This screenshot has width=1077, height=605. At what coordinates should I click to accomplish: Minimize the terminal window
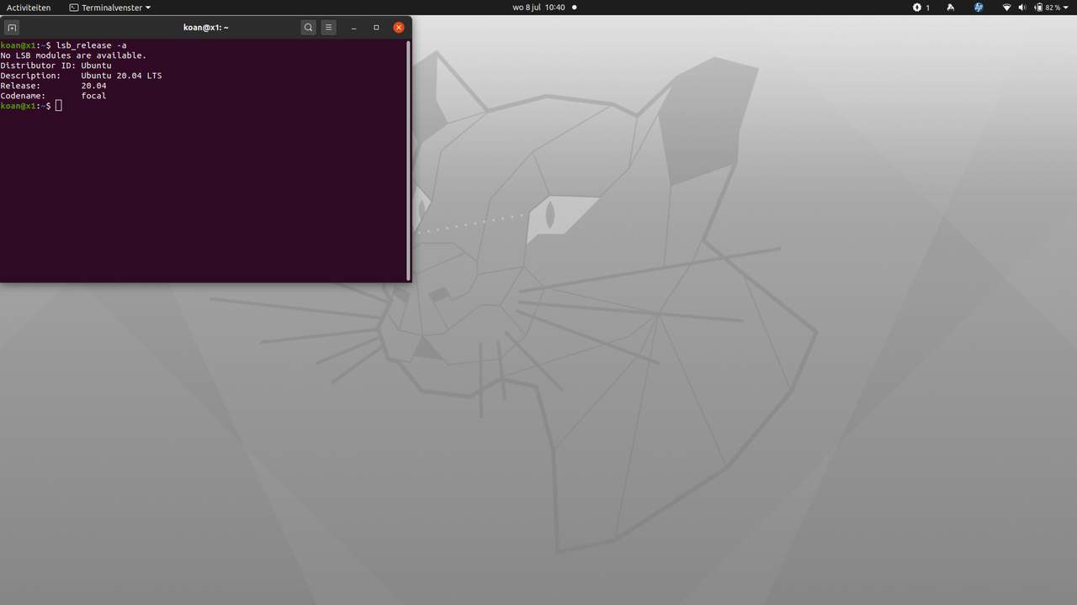click(354, 28)
